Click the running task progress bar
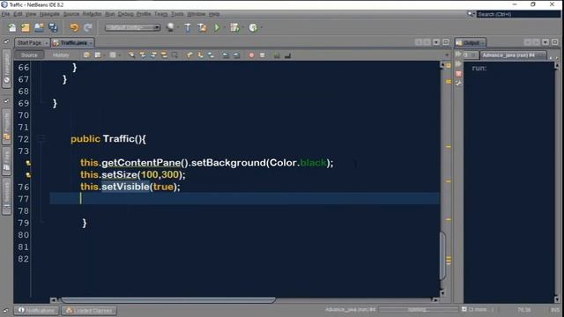 click(x=419, y=309)
